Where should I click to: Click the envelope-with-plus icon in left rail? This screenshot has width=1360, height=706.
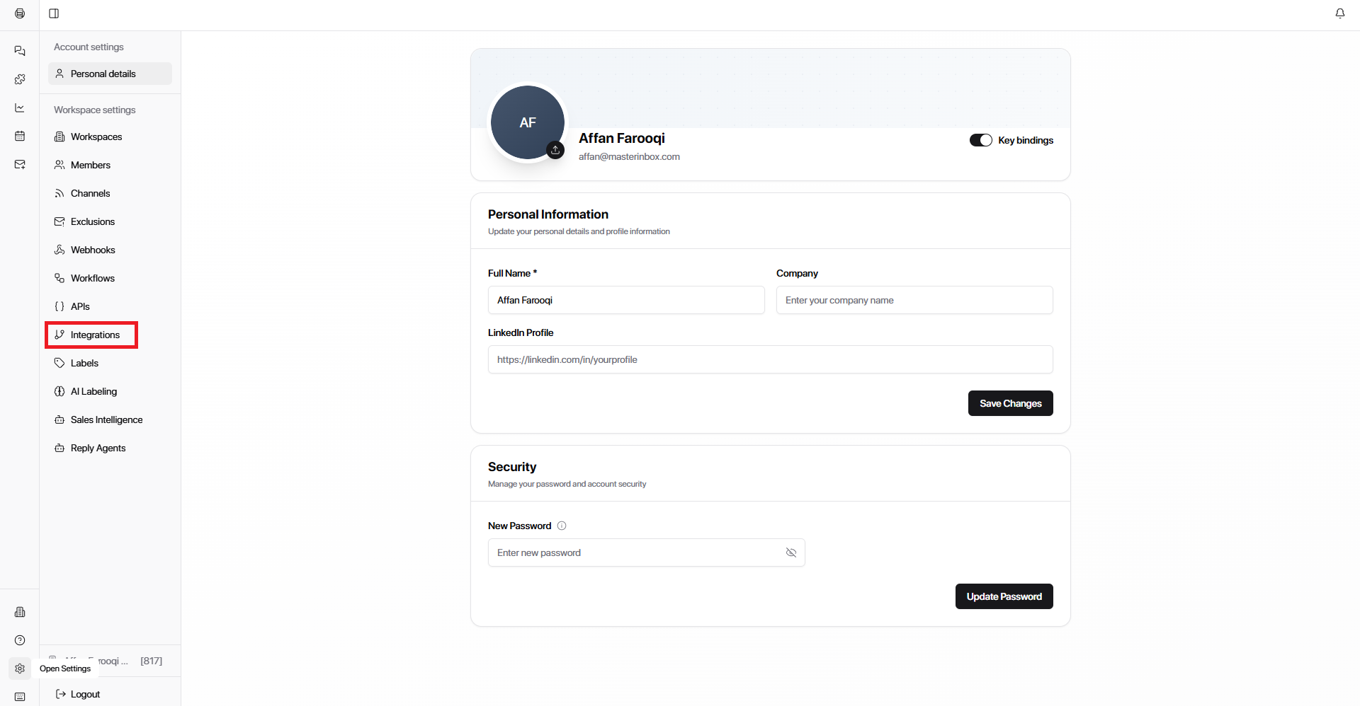(20, 164)
